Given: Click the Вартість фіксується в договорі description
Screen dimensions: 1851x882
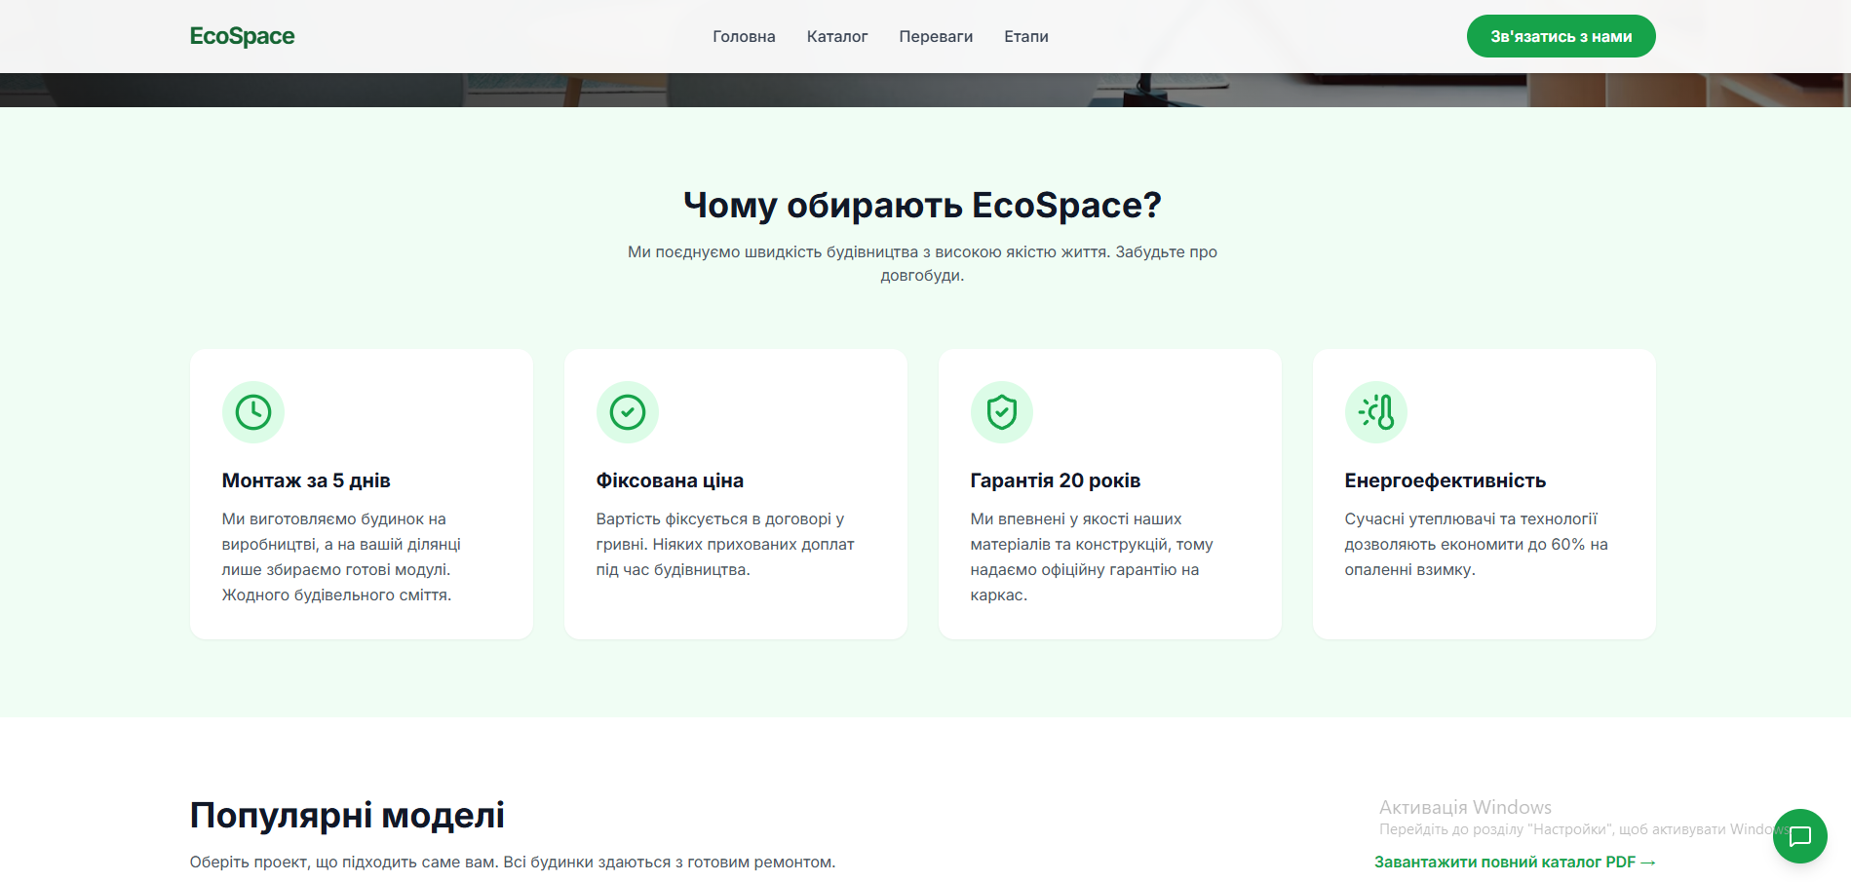Looking at the screenshot, I should pyautogui.click(x=725, y=545).
